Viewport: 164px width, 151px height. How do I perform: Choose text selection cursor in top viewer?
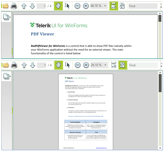(67, 6)
